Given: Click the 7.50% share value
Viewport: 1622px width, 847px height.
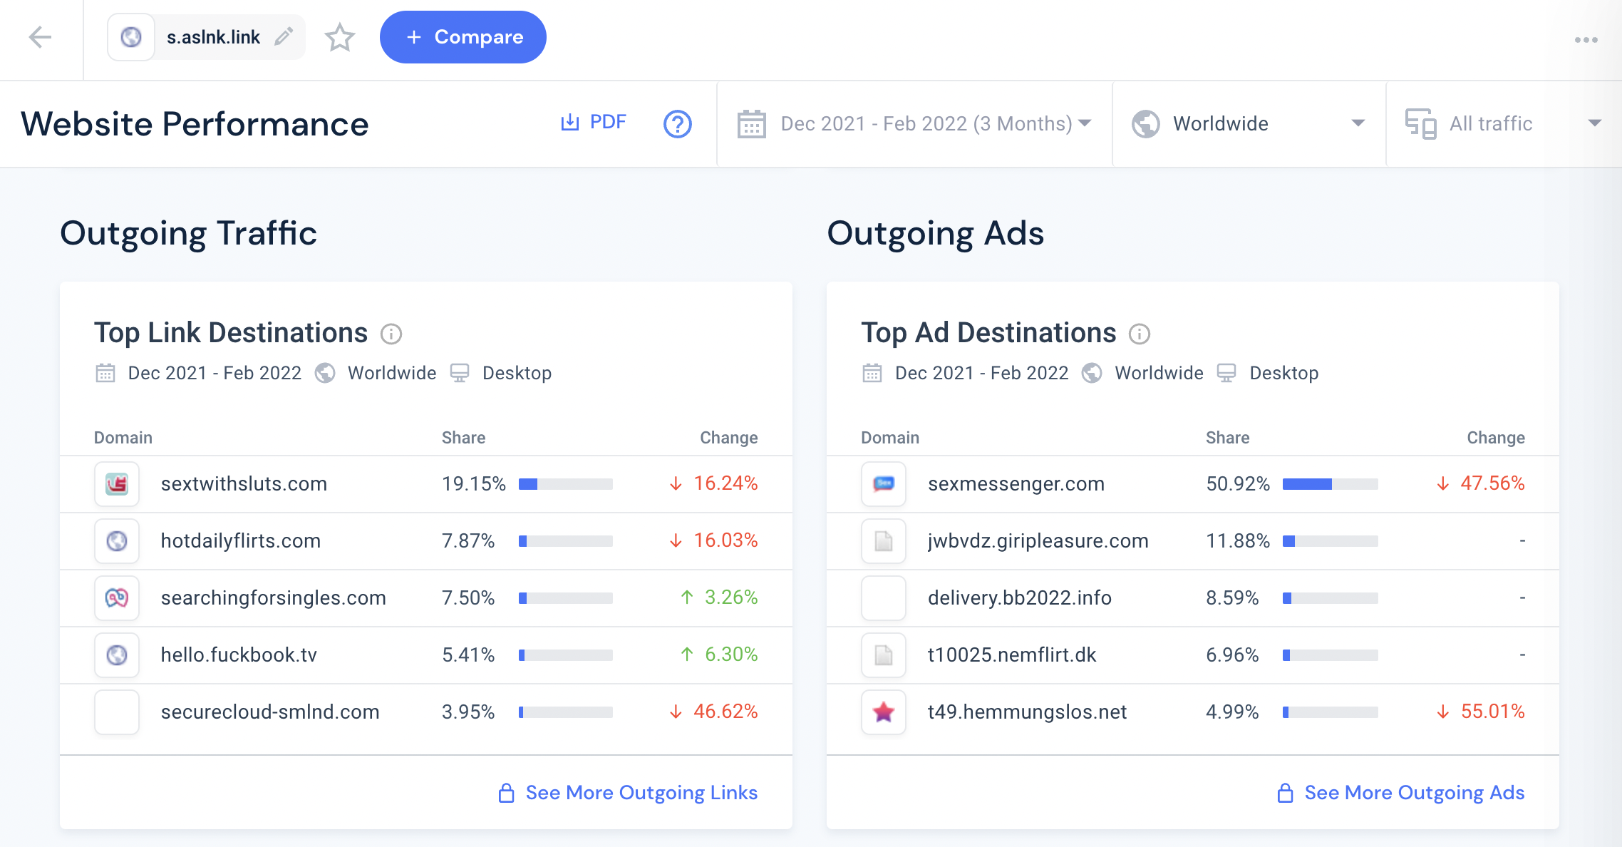Looking at the screenshot, I should (x=468, y=598).
